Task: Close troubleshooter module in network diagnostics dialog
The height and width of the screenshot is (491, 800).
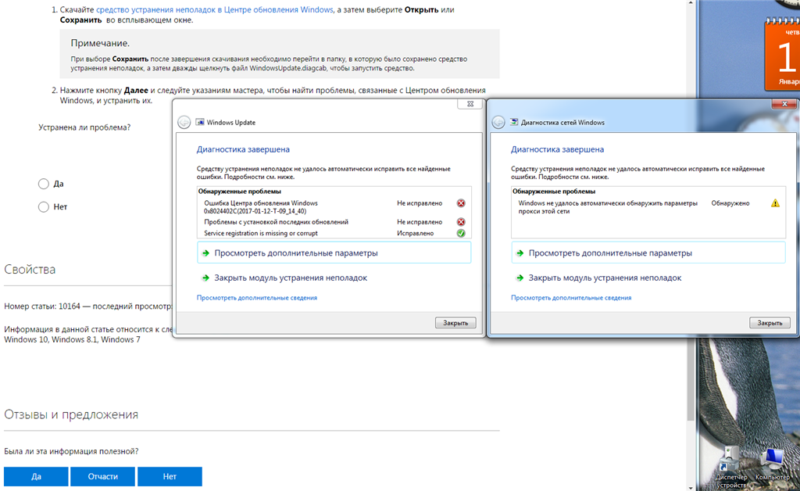Action: [x=605, y=278]
